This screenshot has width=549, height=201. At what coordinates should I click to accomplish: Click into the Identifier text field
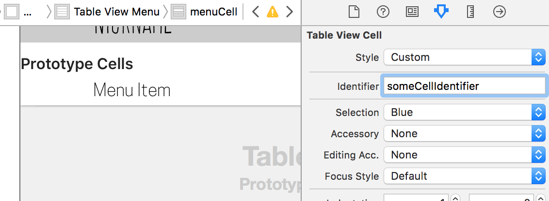464,86
